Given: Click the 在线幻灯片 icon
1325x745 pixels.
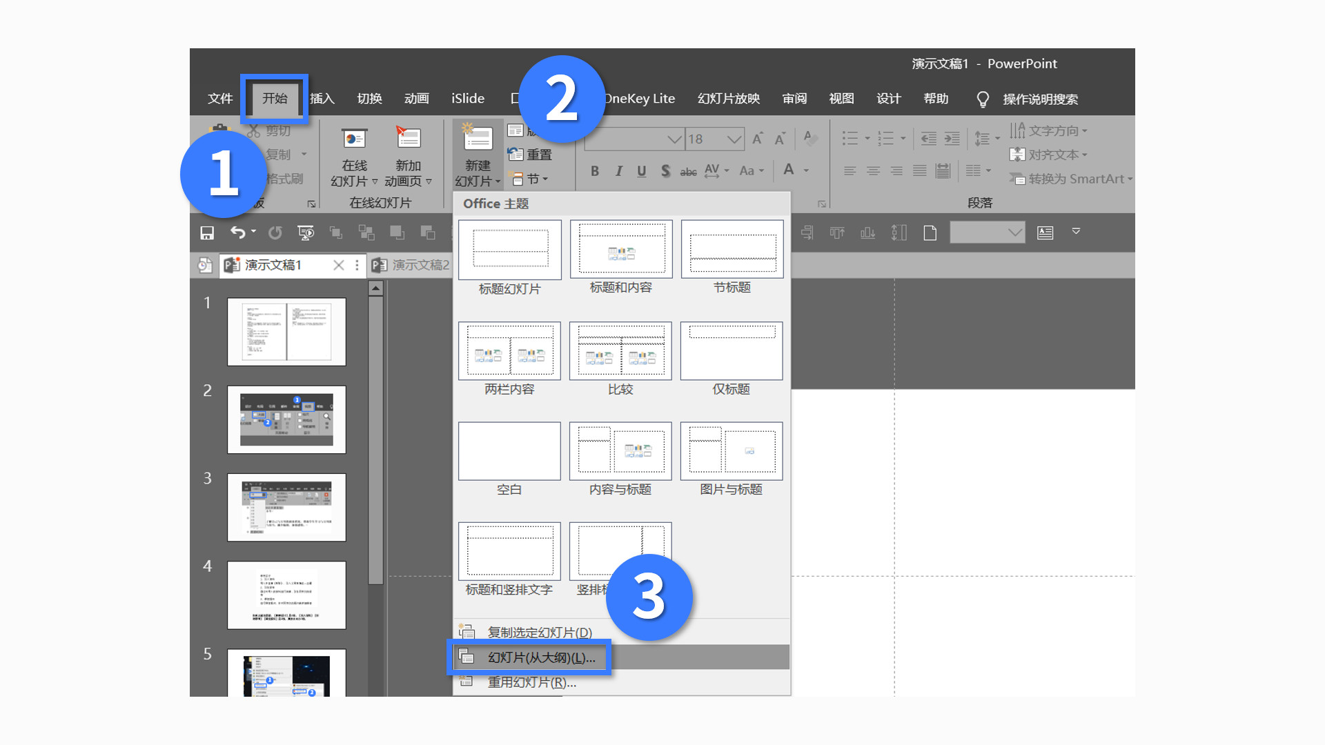Looking at the screenshot, I should 355,139.
